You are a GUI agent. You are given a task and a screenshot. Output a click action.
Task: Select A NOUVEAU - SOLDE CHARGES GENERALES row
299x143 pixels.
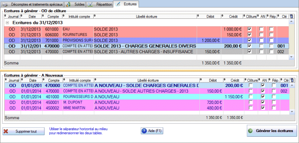point(147,86)
